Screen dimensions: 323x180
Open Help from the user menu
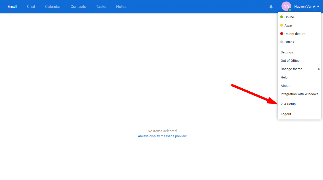pos(284,77)
